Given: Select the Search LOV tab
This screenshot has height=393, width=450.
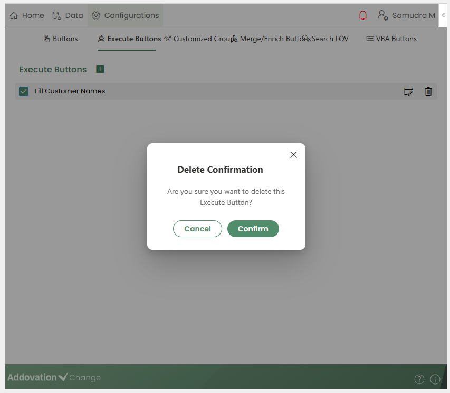Looking at the screenshot, I should pos(327,39).
